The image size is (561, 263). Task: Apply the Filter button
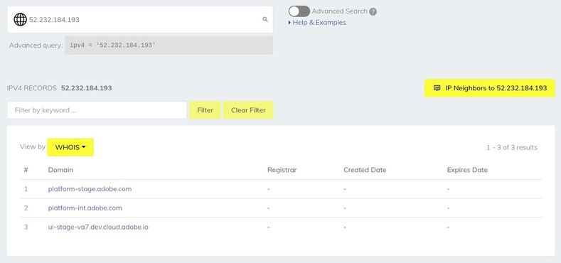click(205, 110)
